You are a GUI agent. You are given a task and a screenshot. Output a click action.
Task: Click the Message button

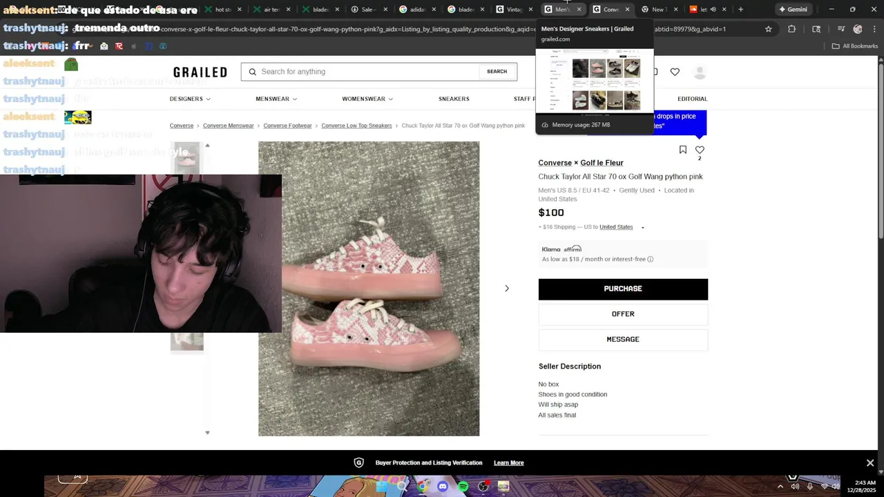click(623, 340)
